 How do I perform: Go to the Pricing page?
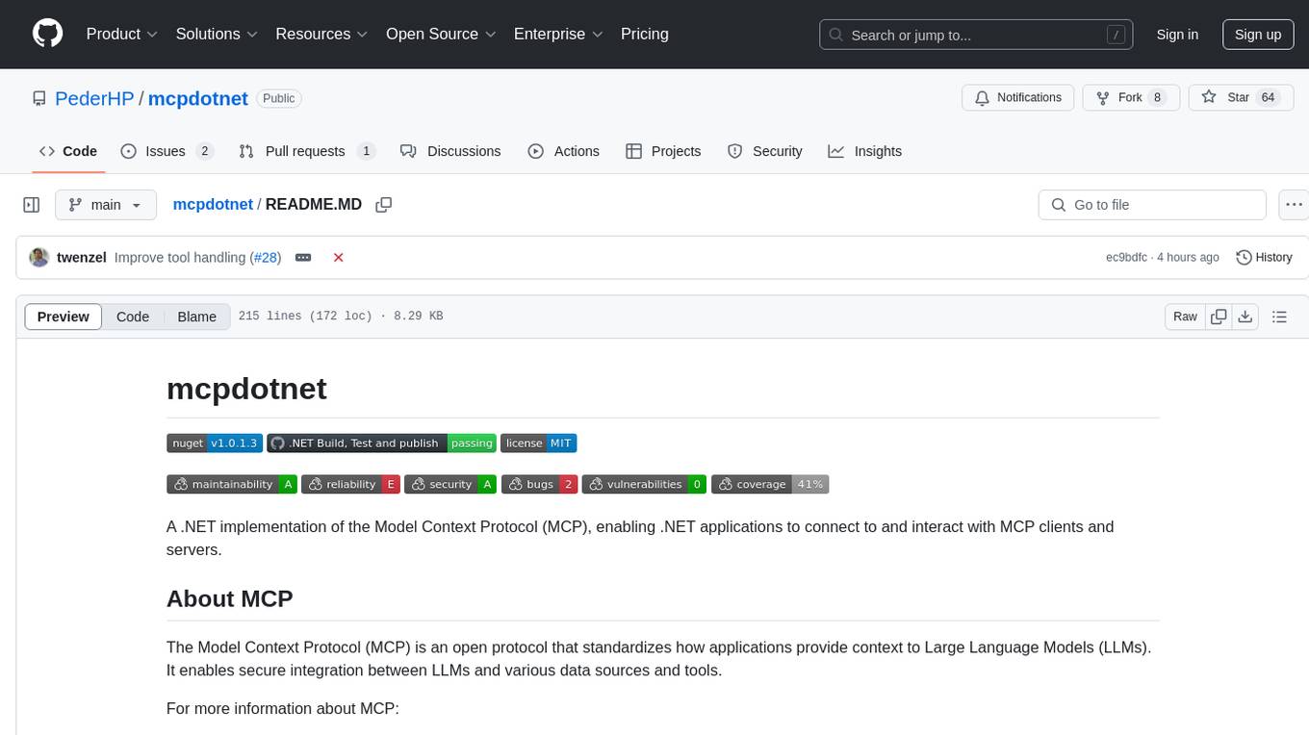645,34
